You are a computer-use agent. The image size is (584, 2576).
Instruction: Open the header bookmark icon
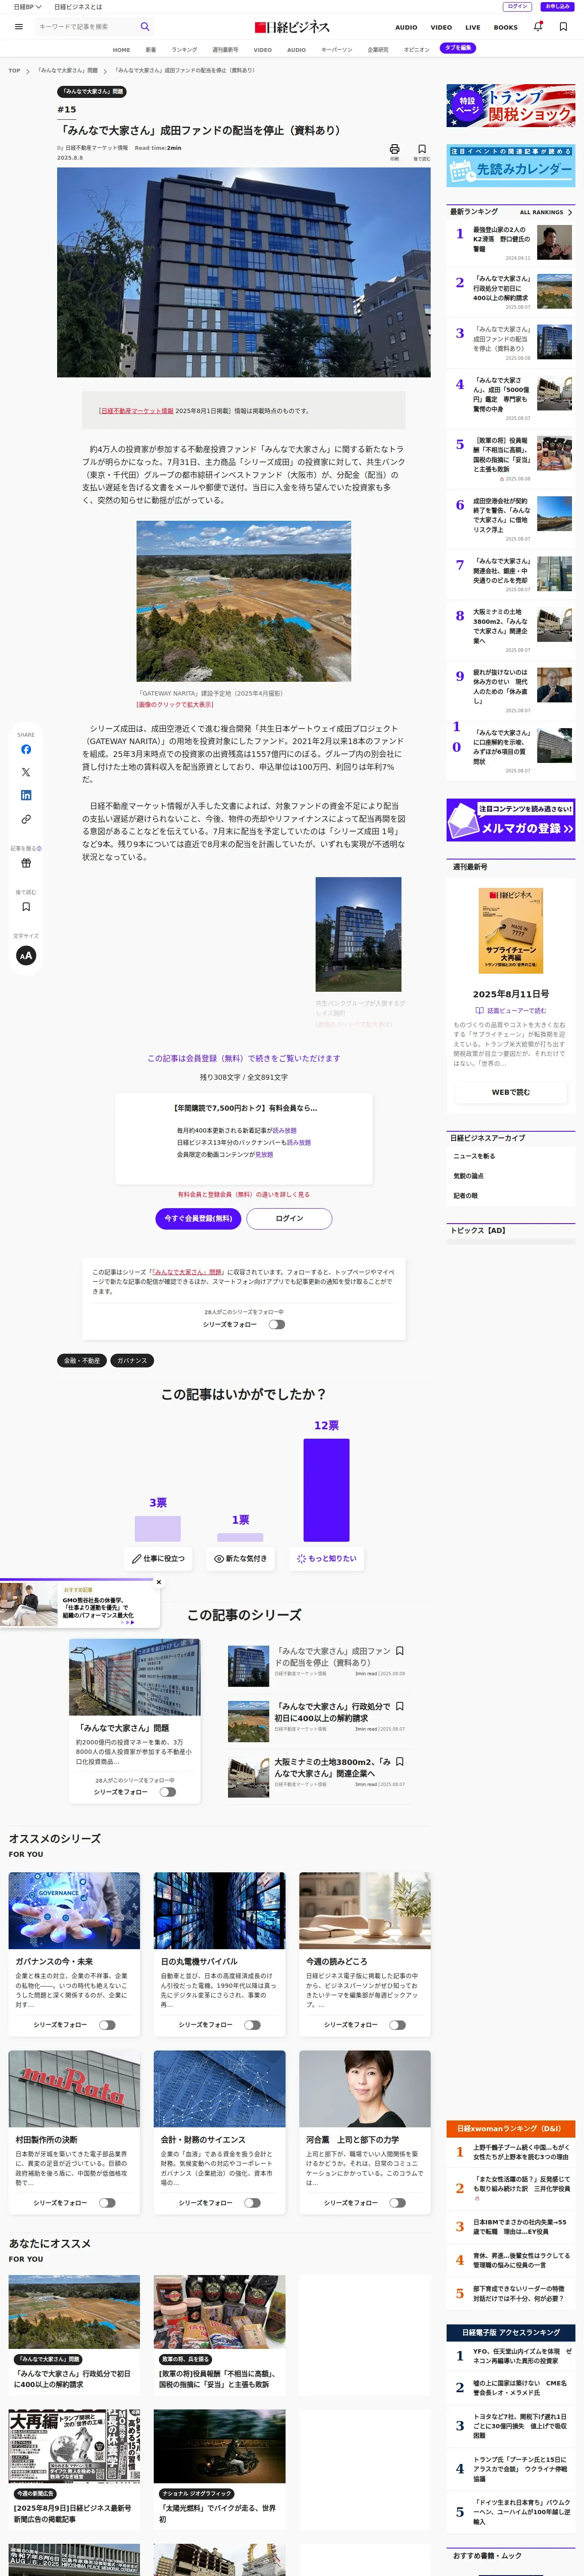(563, 27)
